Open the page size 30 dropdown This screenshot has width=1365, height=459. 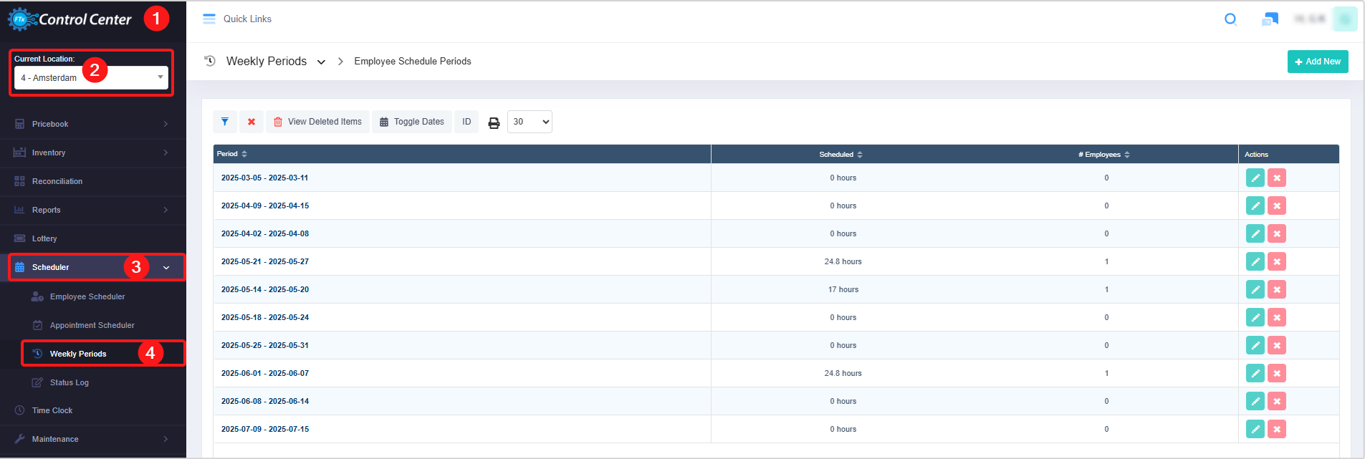[530, 122]
